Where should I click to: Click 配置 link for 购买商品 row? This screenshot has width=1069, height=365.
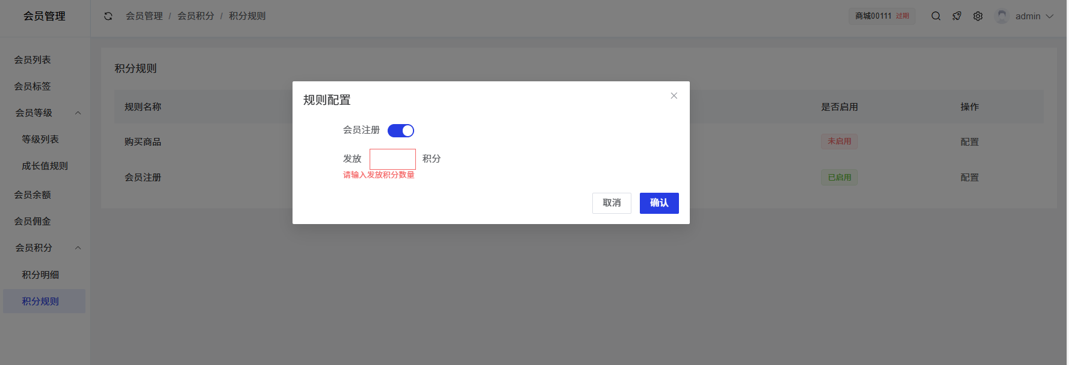969,142
